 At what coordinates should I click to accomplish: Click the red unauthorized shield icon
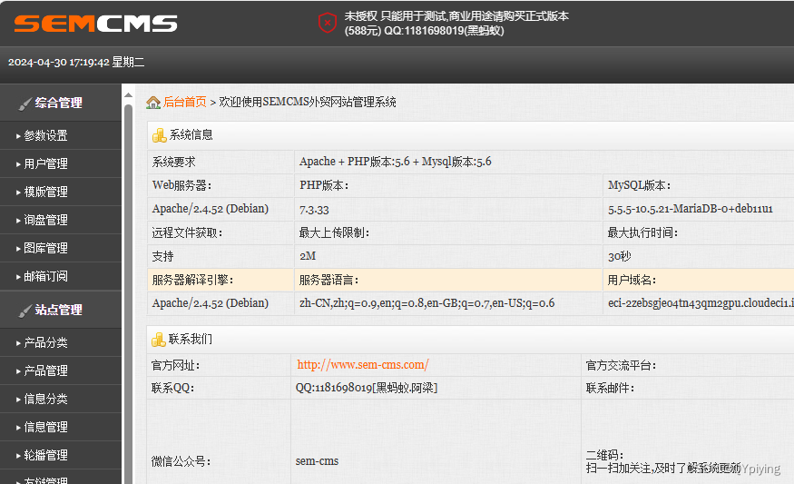[x=327, y=23]
